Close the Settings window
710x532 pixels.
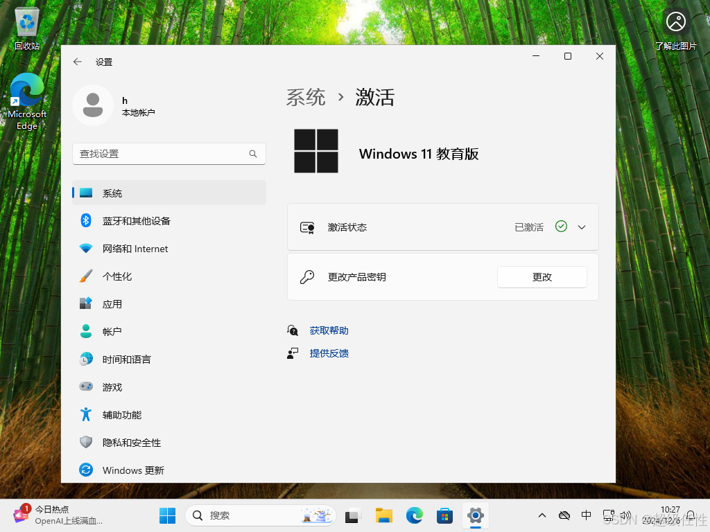click(x=600, y=56)
